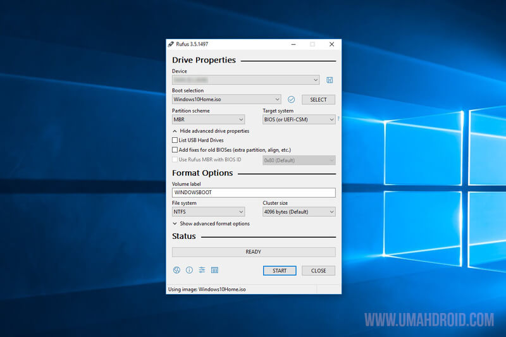The width and height of the screenshot is (506, 337).
Task: Minimize the Rufus window
Action: coord(293,44)
